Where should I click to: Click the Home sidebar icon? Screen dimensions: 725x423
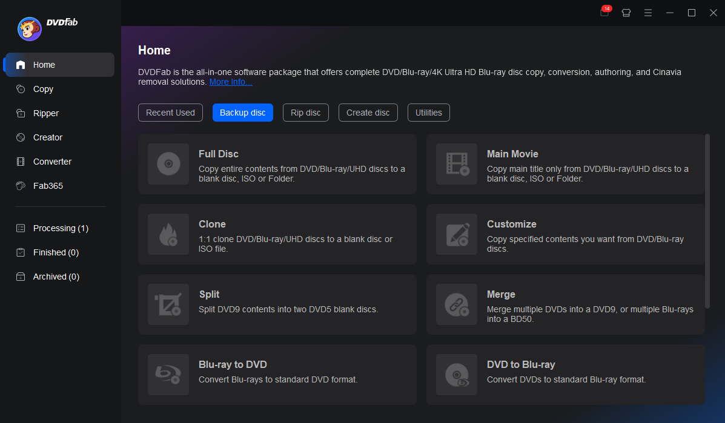21,65
